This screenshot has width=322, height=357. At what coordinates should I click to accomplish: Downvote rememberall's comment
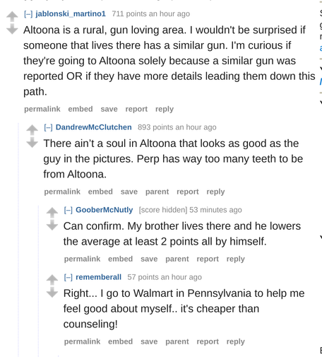point(52,293)
